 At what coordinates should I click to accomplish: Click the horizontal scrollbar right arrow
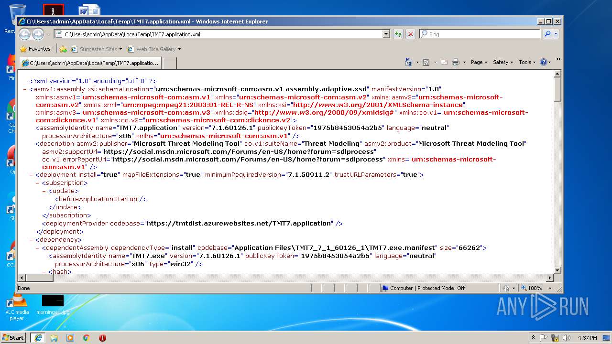tap(549, 278)
